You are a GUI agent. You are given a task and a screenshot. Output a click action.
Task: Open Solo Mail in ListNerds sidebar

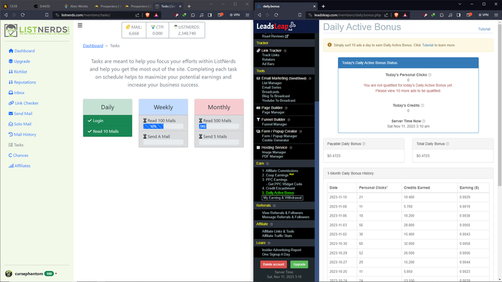20,124
